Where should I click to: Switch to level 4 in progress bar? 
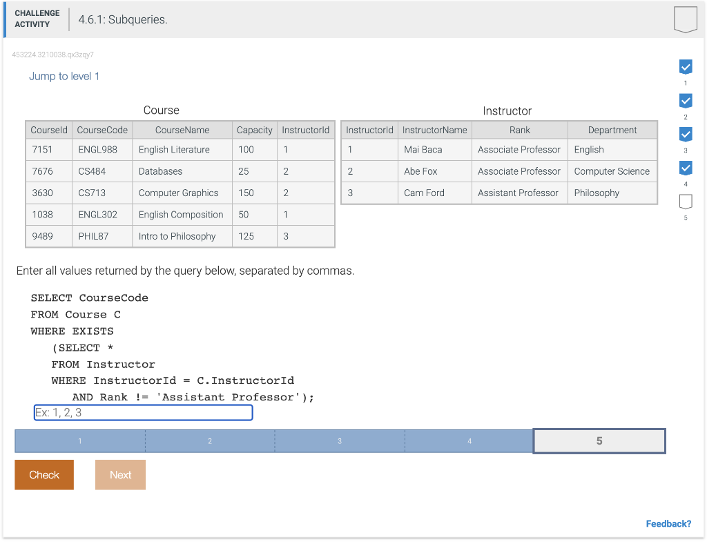click(469, 440)
